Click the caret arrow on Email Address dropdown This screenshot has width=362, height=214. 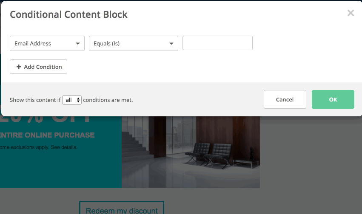tap(77, 44)
